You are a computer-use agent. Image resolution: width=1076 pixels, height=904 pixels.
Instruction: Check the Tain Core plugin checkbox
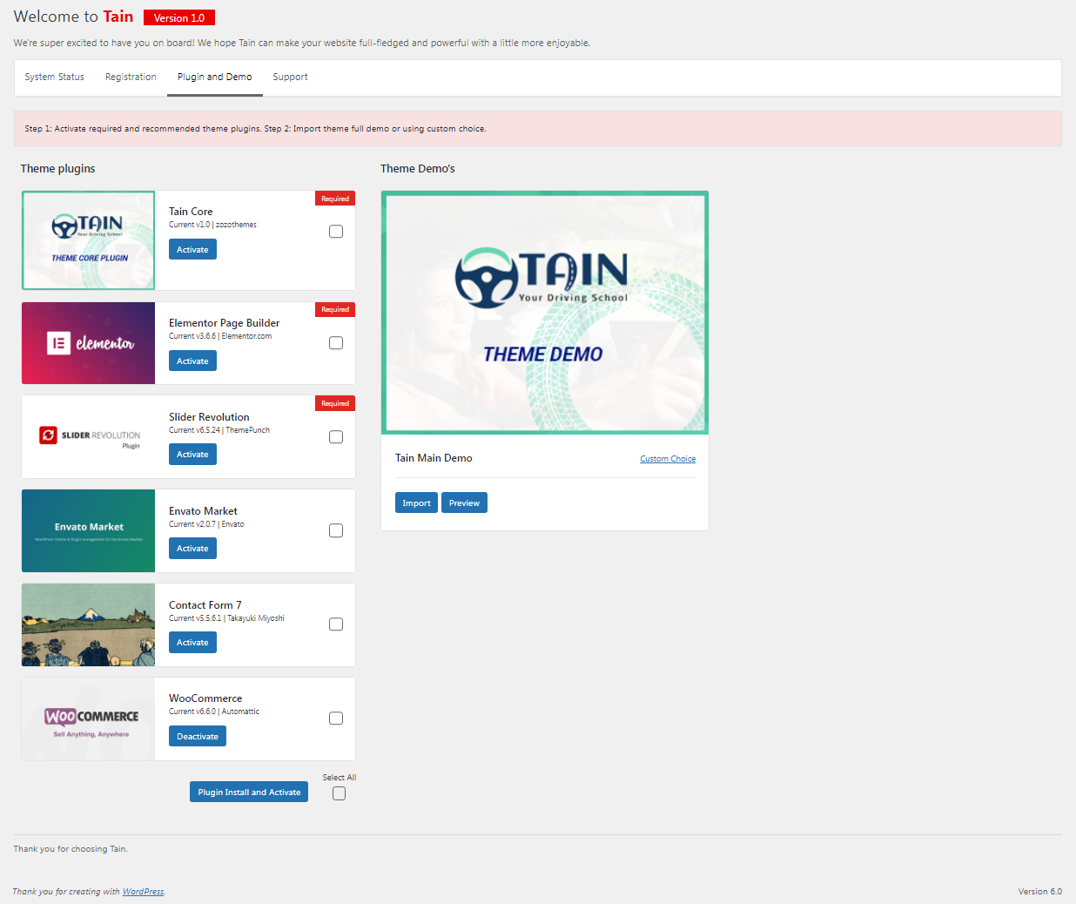[336, 232]
